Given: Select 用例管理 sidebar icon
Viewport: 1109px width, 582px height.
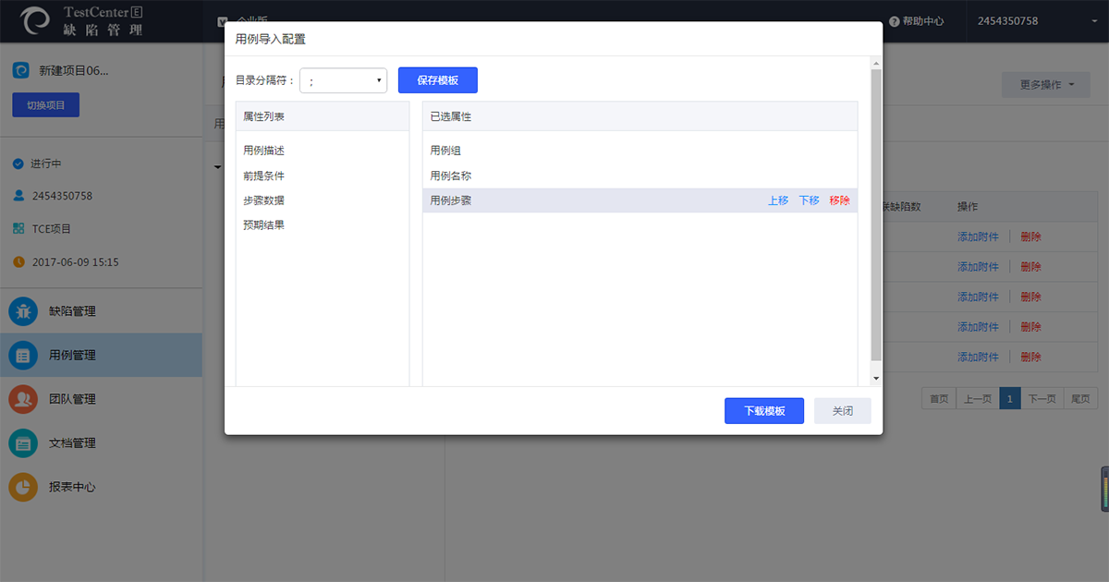Looking at the screenshot, I should 23,355.
